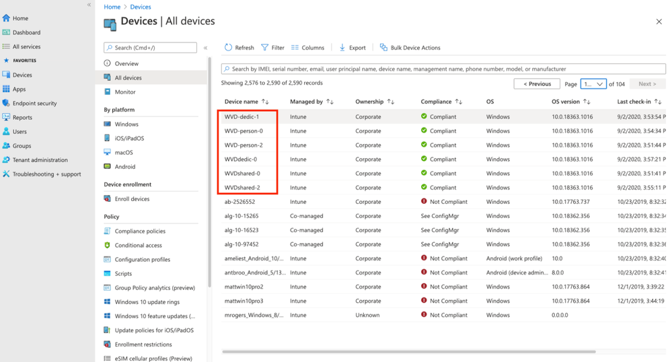The image size is (672, 362).
Task: Click the Next page button
Action: (647, 83)
